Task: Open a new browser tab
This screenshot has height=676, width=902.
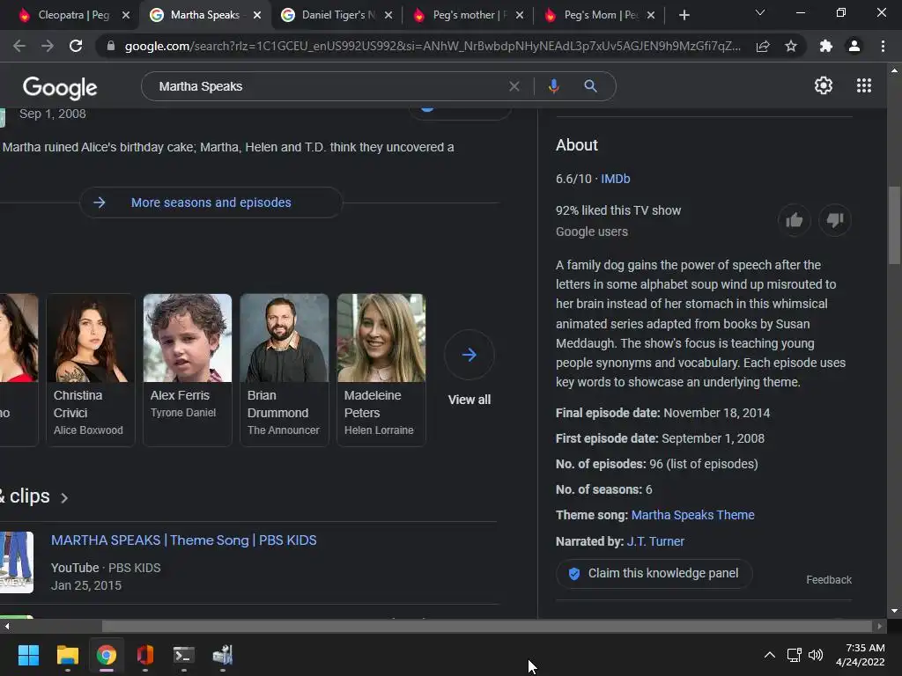Action: coord(684,15)
